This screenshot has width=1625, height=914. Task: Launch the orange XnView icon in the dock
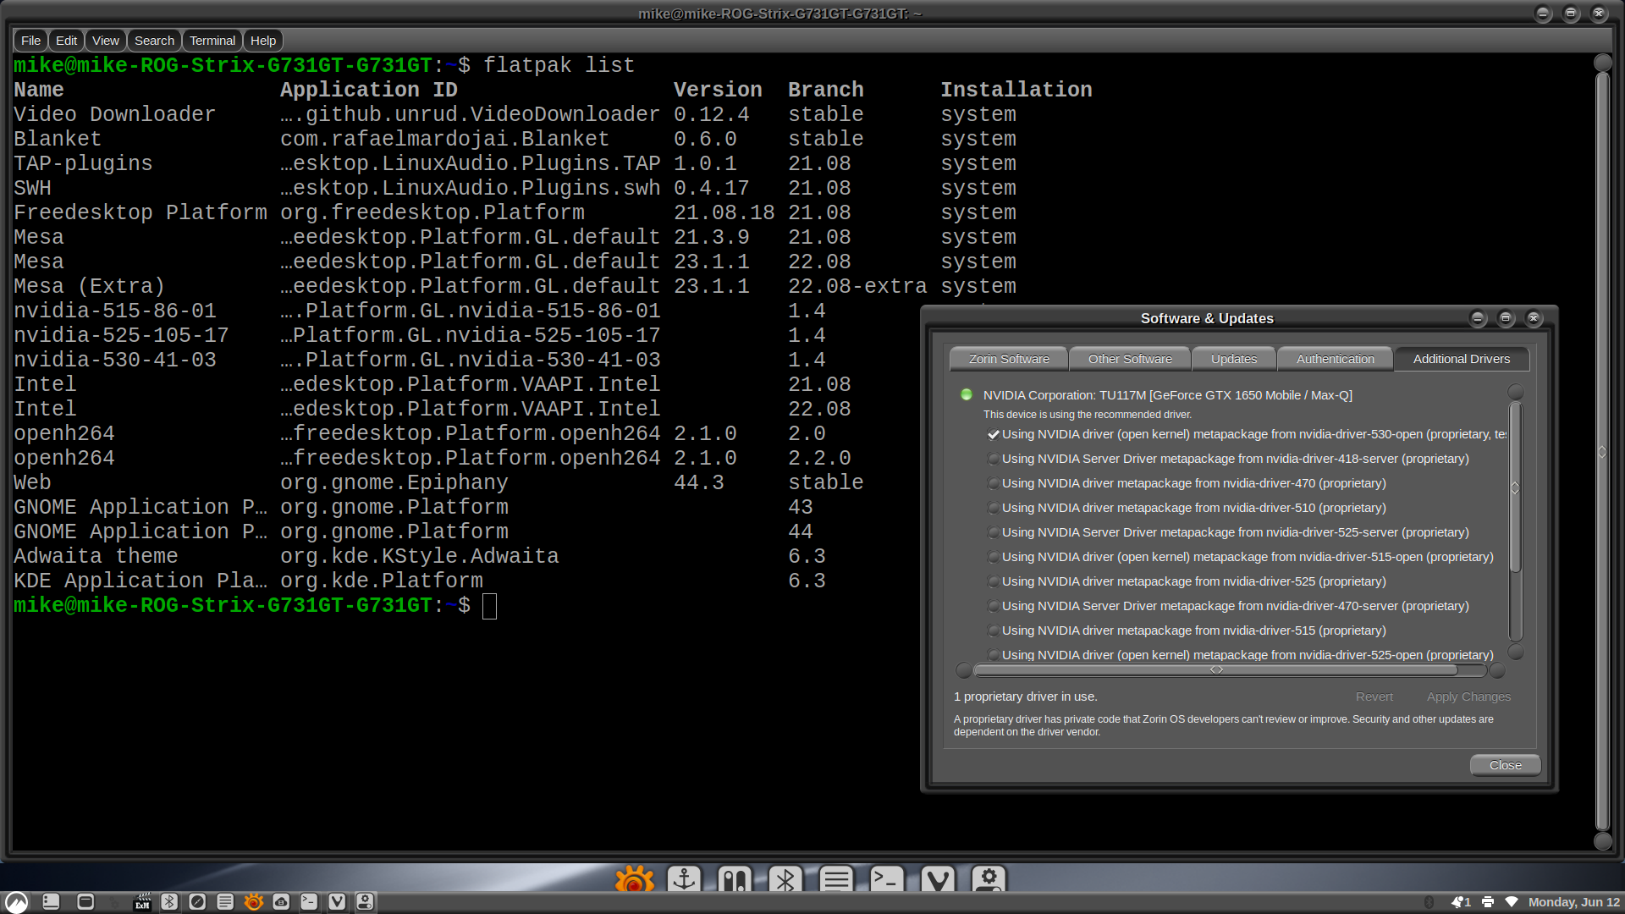click(x=634, y=880)
